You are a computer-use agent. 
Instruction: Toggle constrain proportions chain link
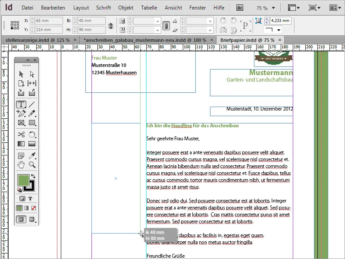[166, 25]
